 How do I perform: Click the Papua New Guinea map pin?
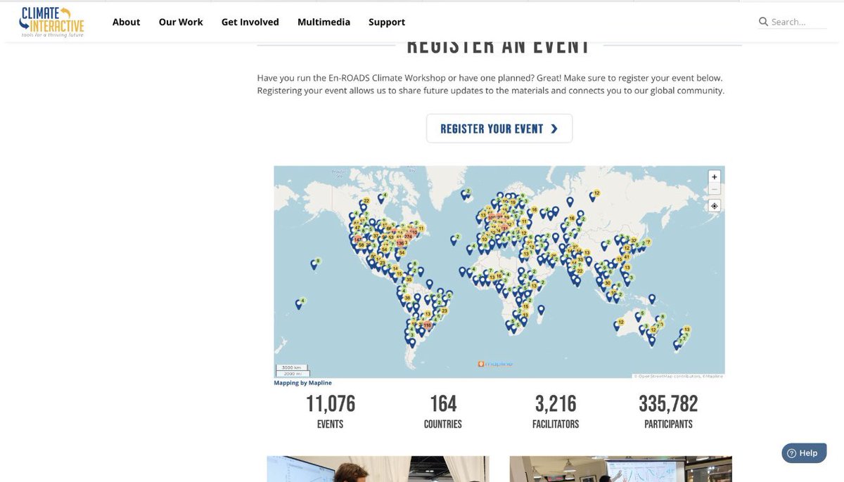pos(652,299)
